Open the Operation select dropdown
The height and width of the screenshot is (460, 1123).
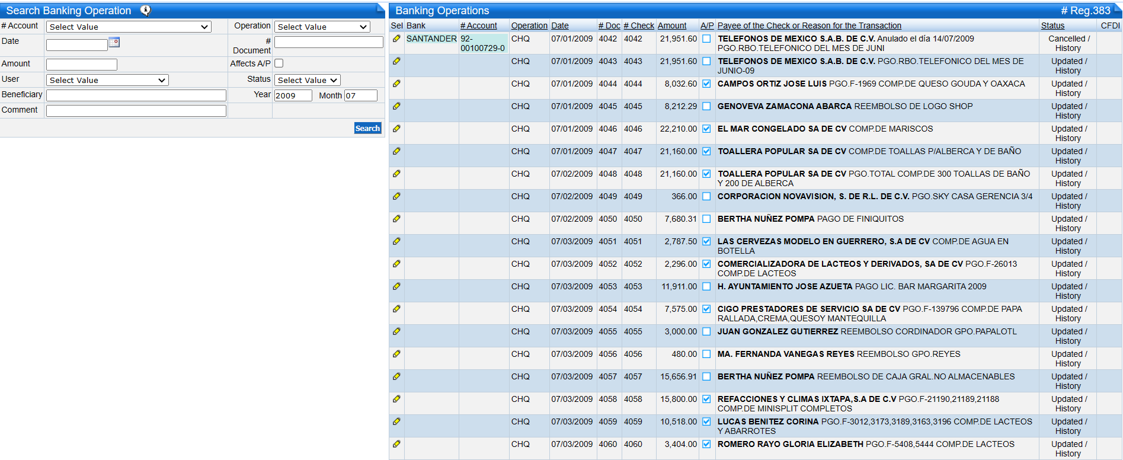tap(322, 27)
